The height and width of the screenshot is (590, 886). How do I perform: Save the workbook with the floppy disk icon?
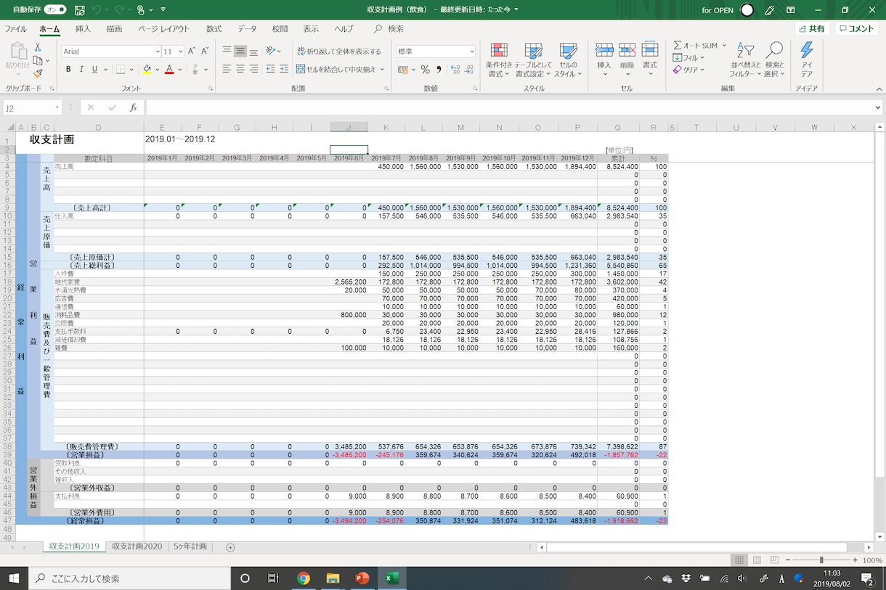pos(80,10)
